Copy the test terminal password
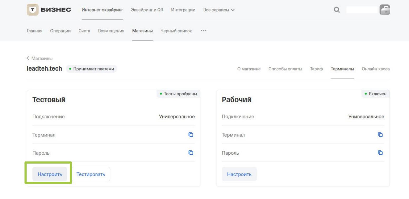Screen dimensions: 409x199 pos(191,153)
